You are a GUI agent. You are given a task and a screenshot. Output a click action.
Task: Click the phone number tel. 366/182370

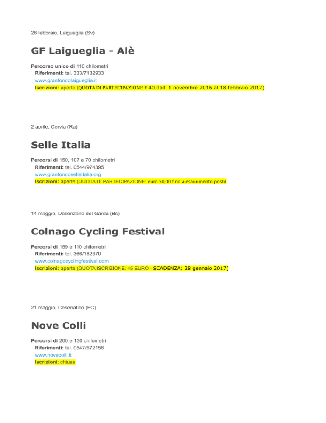point(83,254)
